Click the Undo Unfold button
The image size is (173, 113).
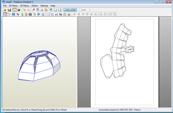pyautogui.click(x=70, y=10)
